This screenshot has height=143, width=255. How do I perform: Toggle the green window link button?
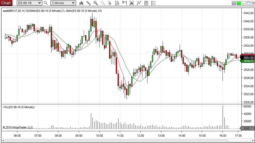(x=239, y=3)
